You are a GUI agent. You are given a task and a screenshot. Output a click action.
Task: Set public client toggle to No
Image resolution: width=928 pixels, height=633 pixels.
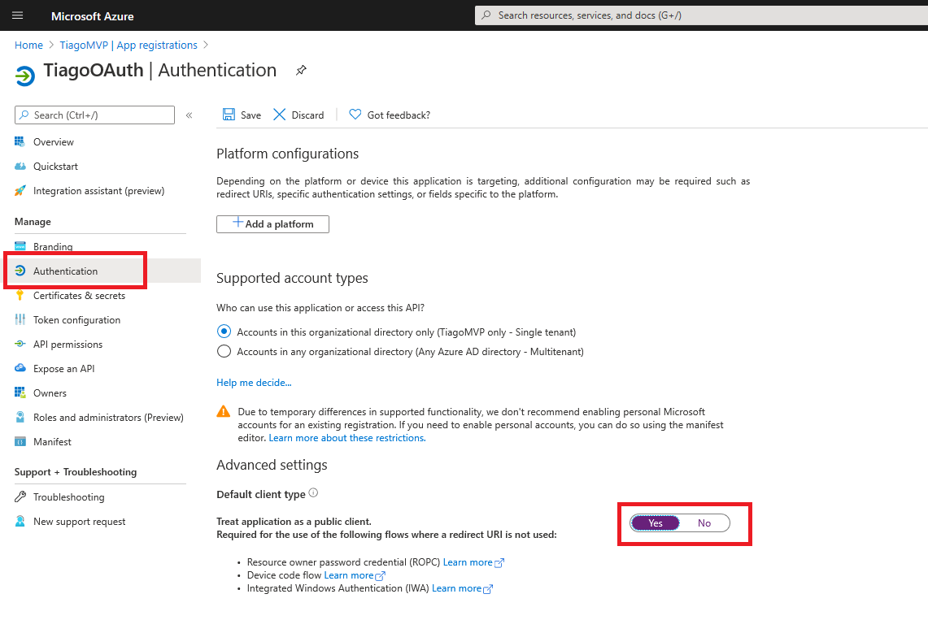click(704, 523)
